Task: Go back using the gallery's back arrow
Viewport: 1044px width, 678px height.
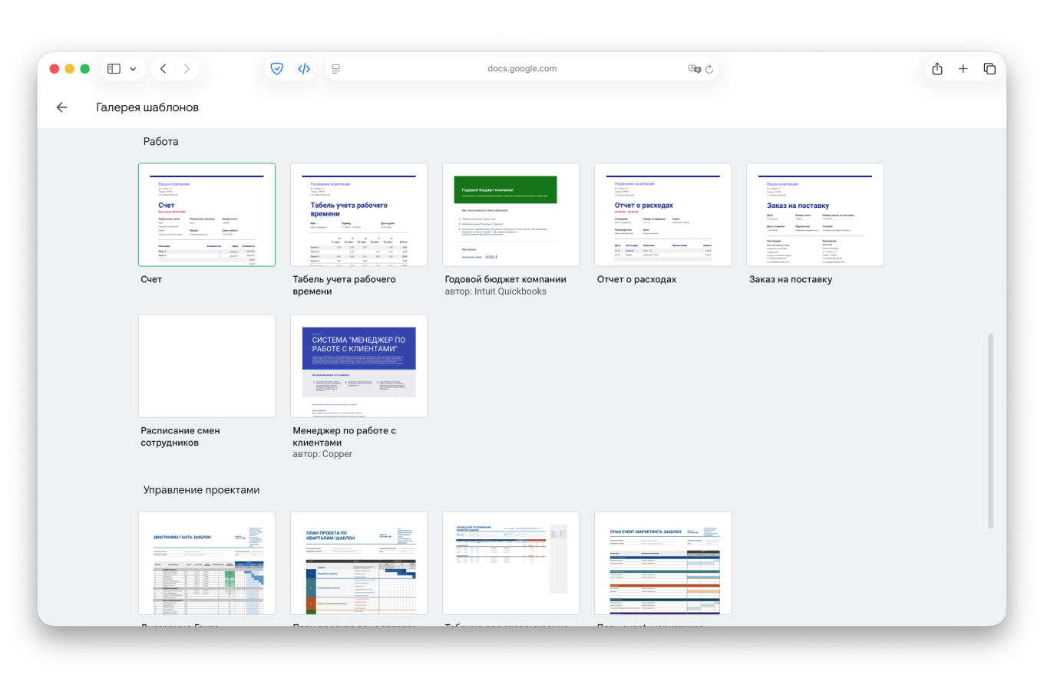Action: 62,107
